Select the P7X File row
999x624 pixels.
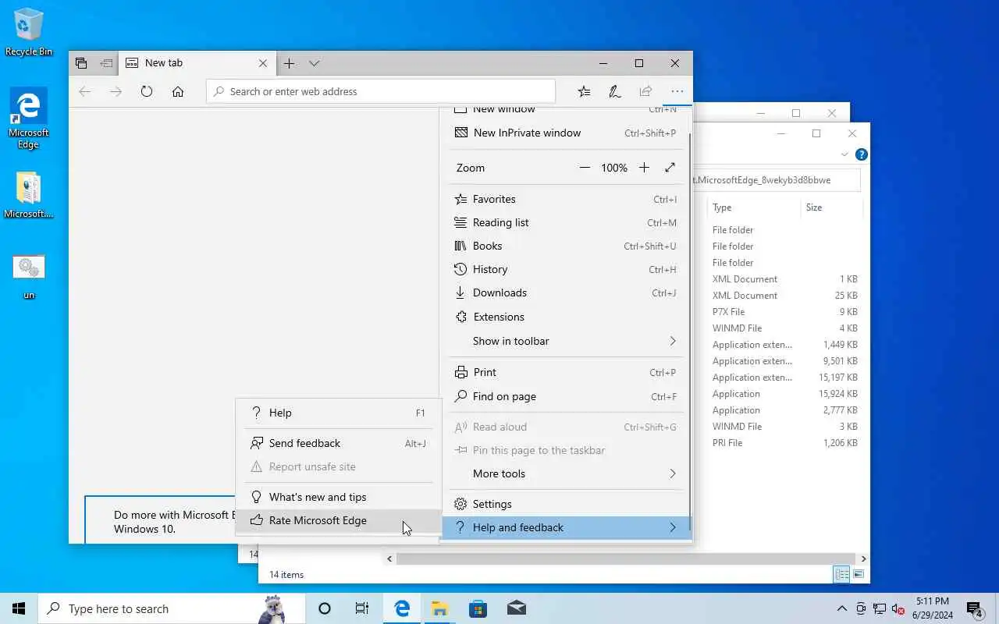point(784,312)
